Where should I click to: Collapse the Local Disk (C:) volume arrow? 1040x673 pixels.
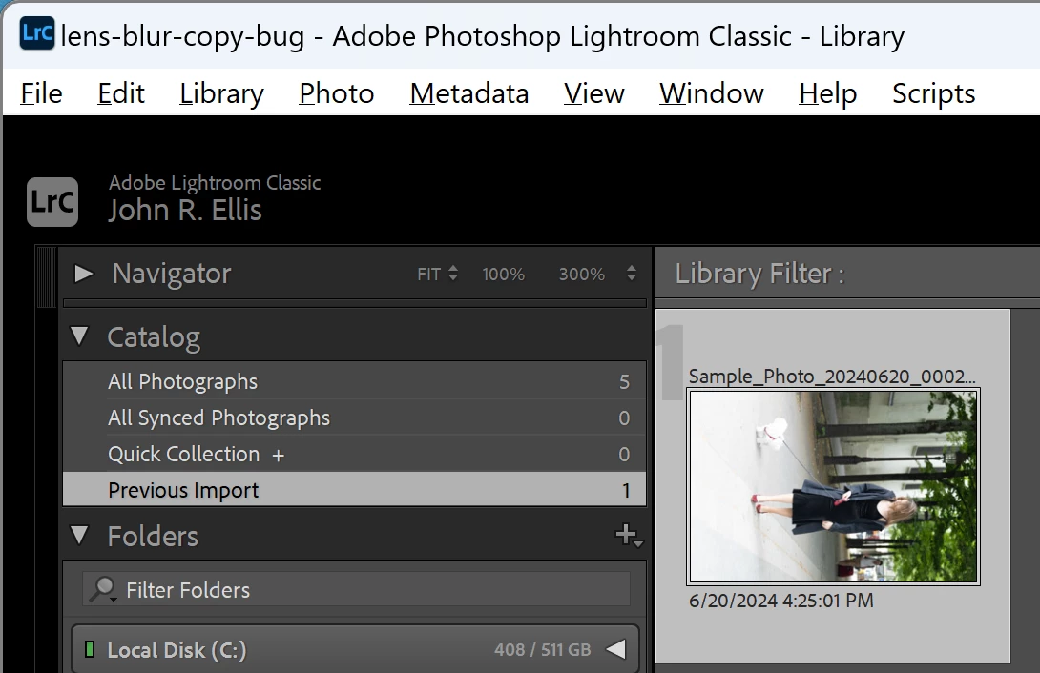pos(616,649)
